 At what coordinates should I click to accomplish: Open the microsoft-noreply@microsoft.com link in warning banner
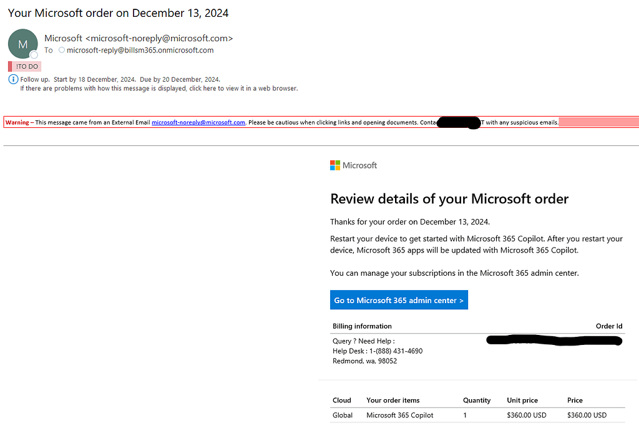pos(198,122)
